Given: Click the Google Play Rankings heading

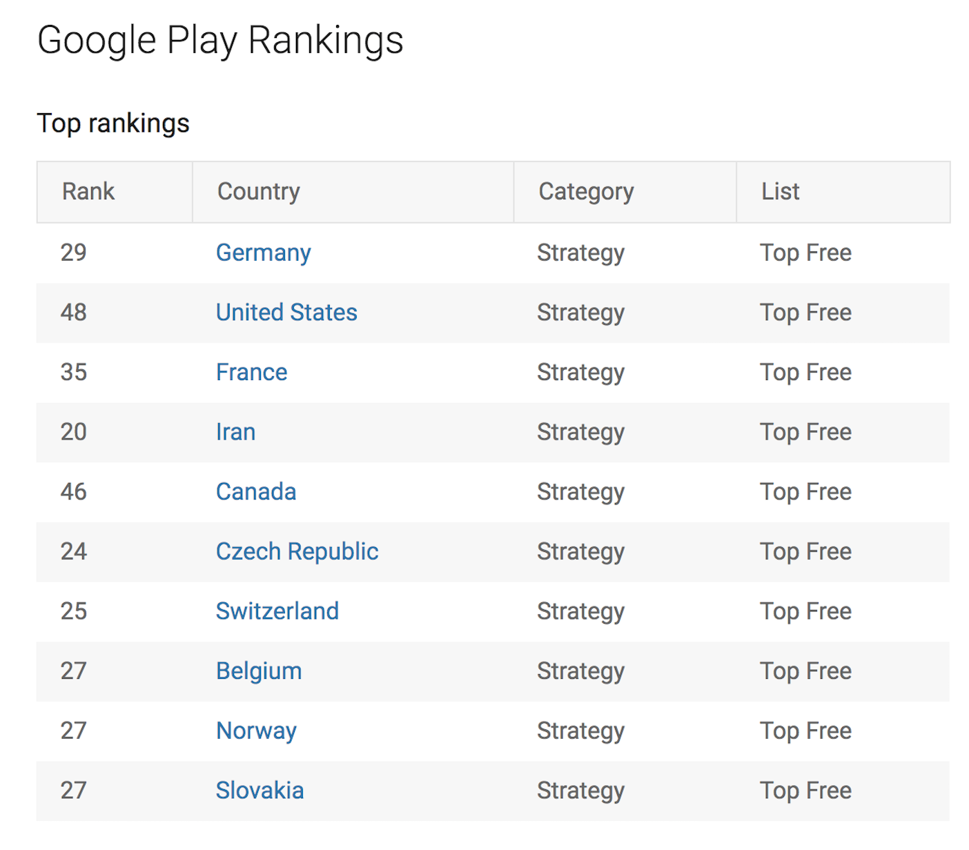Looking at the screenshot, I should pos(220,40).
